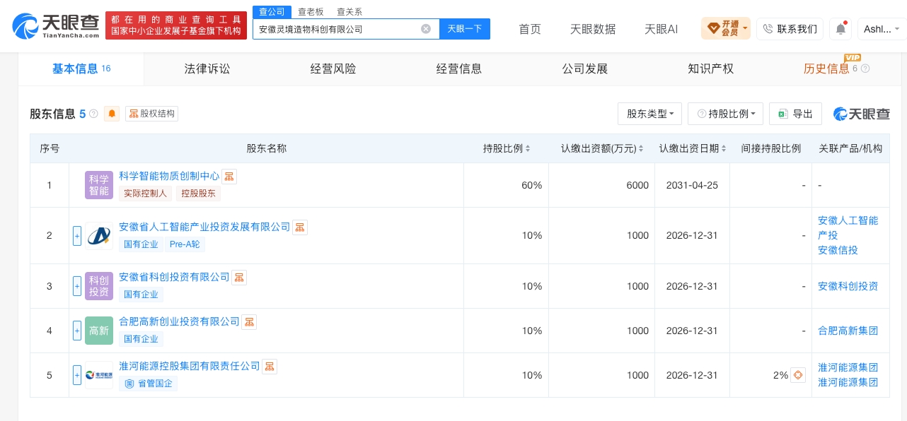Switch to 知识产权 tab

(711, 69)
